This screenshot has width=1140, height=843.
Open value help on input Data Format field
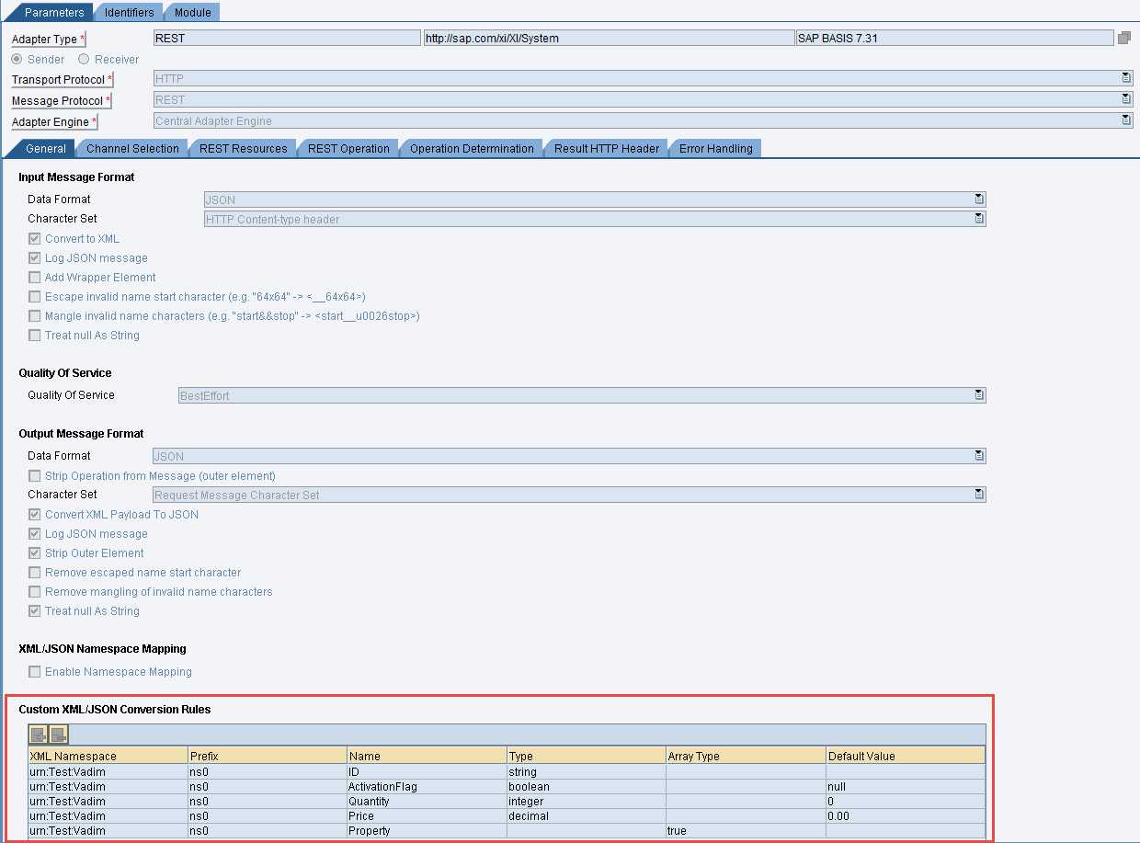978,199
